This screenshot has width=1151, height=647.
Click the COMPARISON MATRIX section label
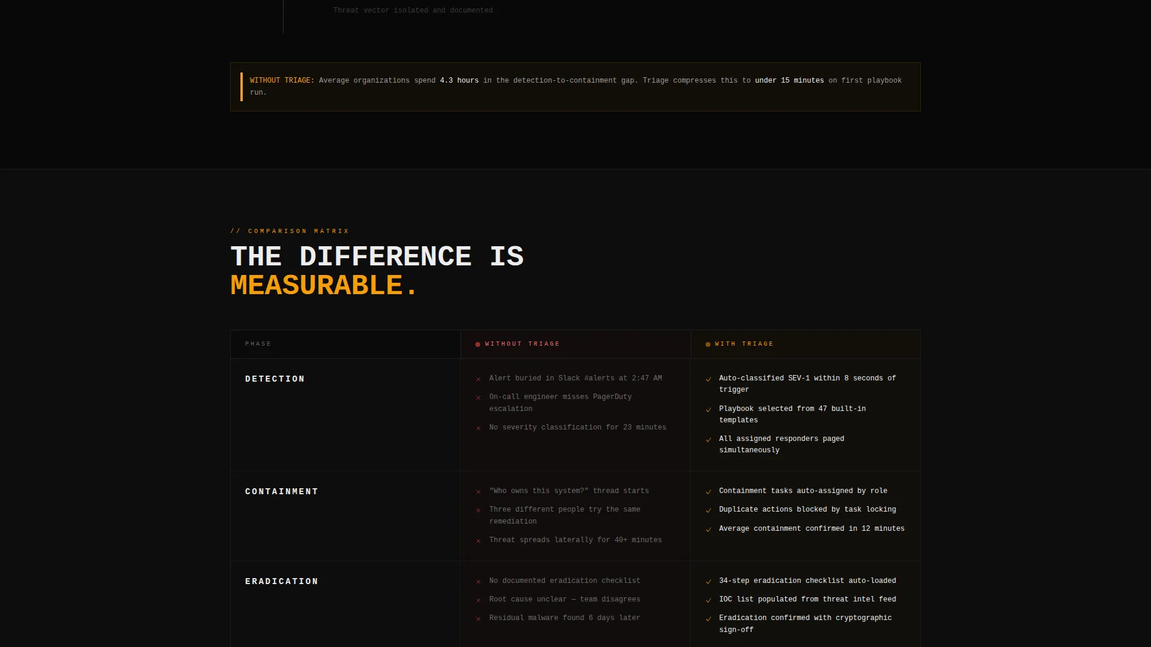click(290, 231)
